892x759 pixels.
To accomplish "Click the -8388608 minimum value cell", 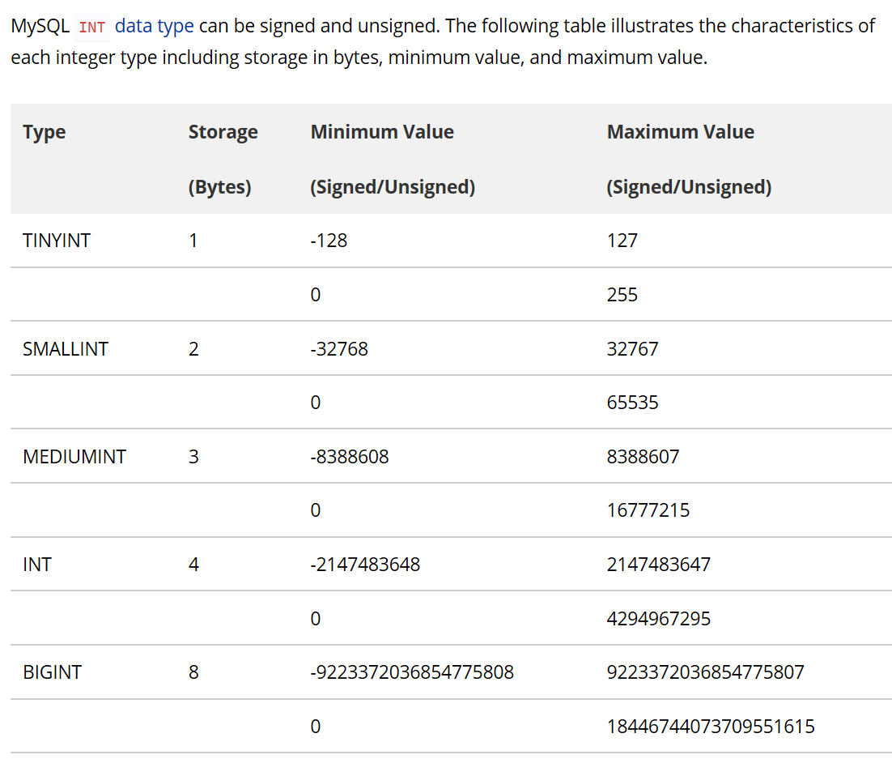I will [350, 457].
